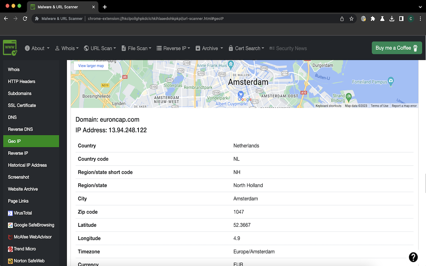
Task: Click the bookmark star icon
Action: click(x=351, y=19)
